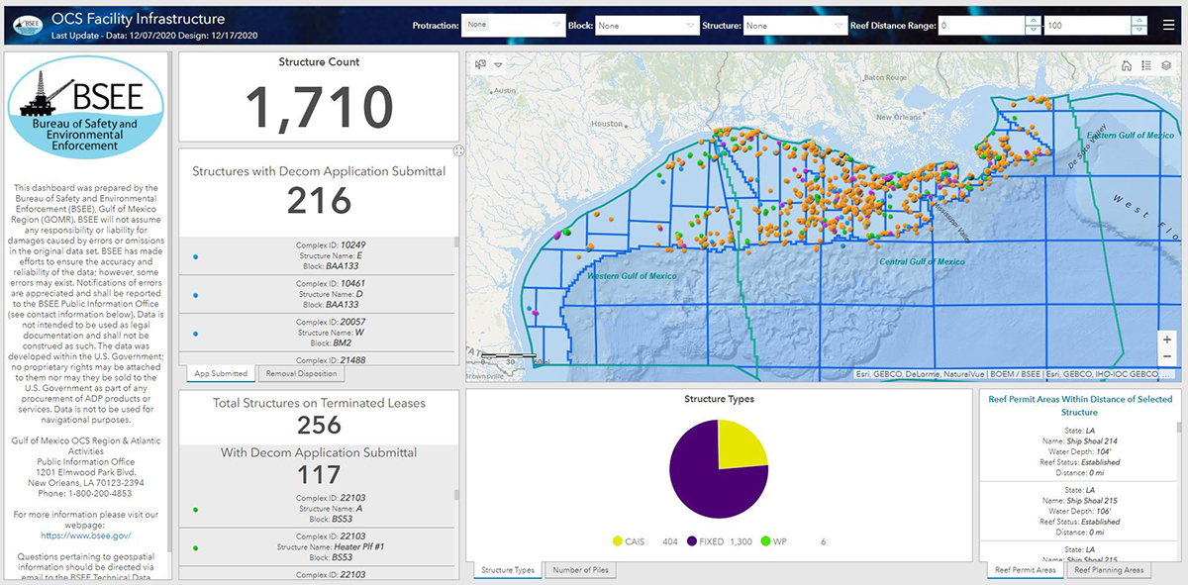Click the home (default extent) icon on the map

pos(1127,65)
